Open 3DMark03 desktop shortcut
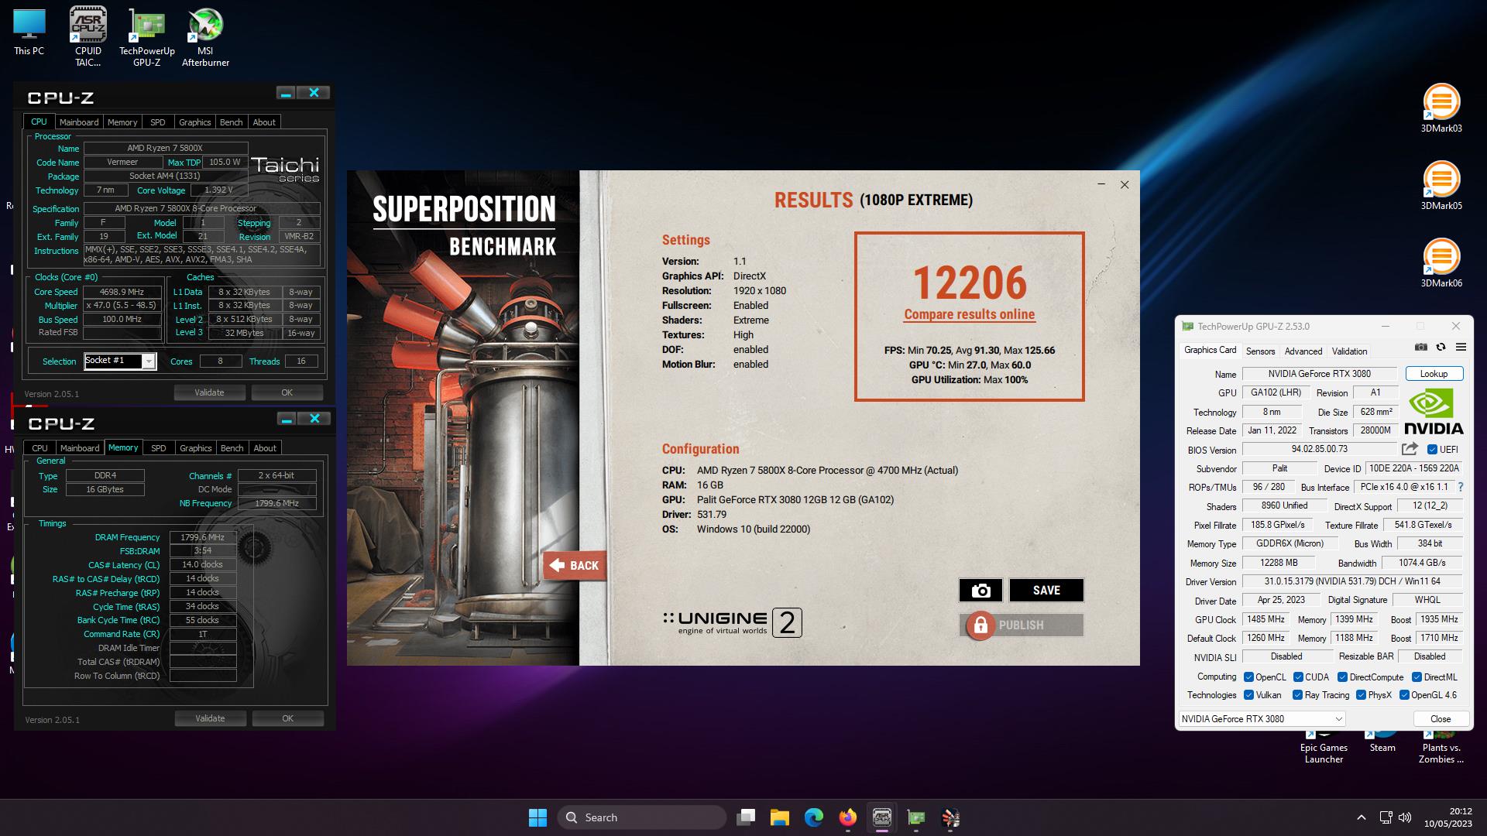This screenshot has width=1487, height=836. 1441,108
